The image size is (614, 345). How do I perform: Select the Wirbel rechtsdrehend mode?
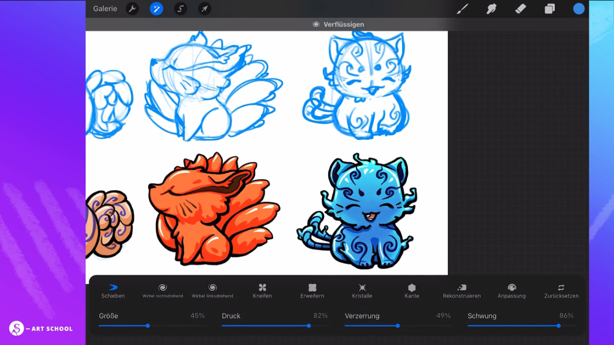(x=162, y=291)
